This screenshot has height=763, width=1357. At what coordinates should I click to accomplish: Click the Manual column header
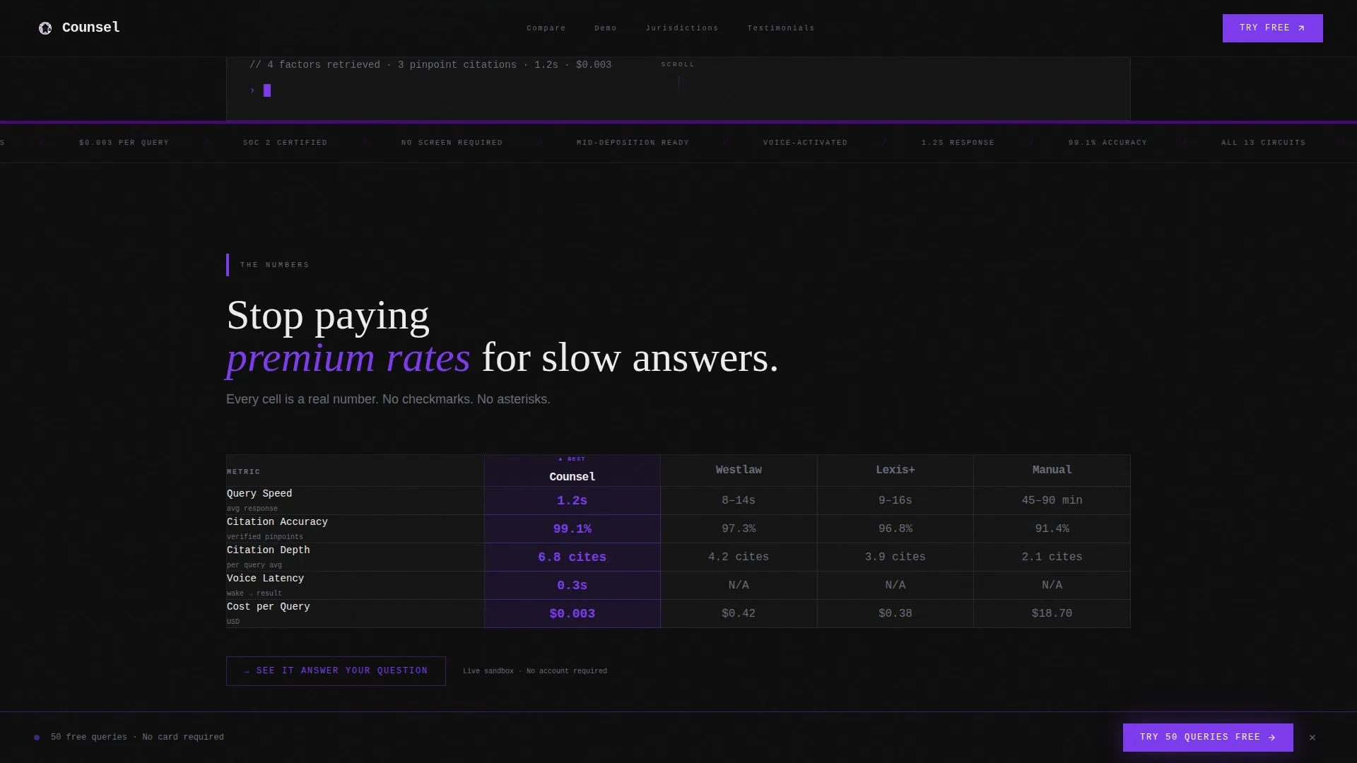(x=1052, y=471)
